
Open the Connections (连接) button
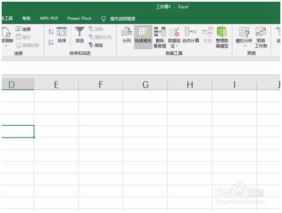[x=23, y=29]
